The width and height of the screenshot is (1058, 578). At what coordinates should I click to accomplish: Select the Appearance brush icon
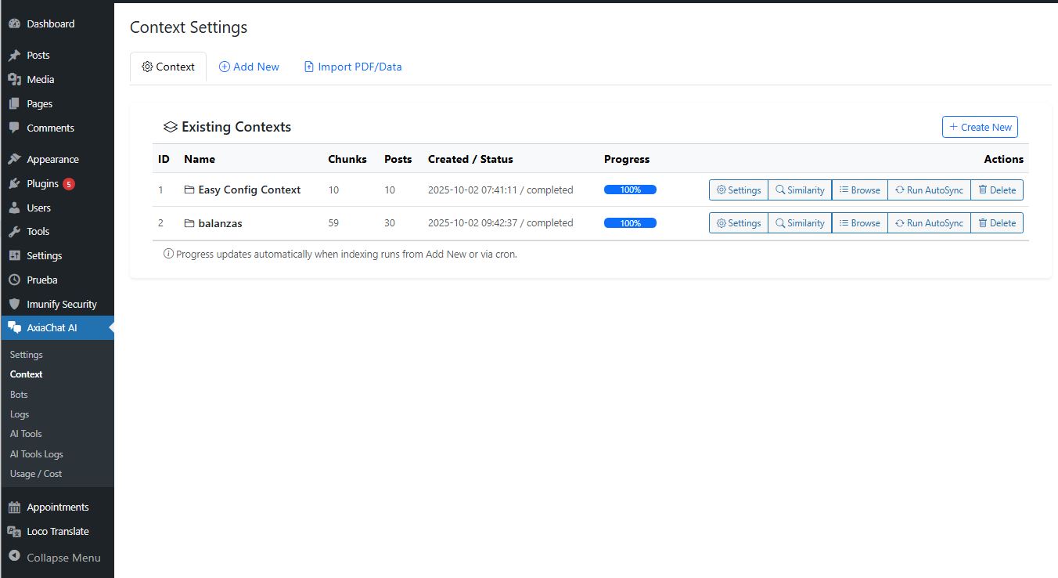click(x=14, y=158)
